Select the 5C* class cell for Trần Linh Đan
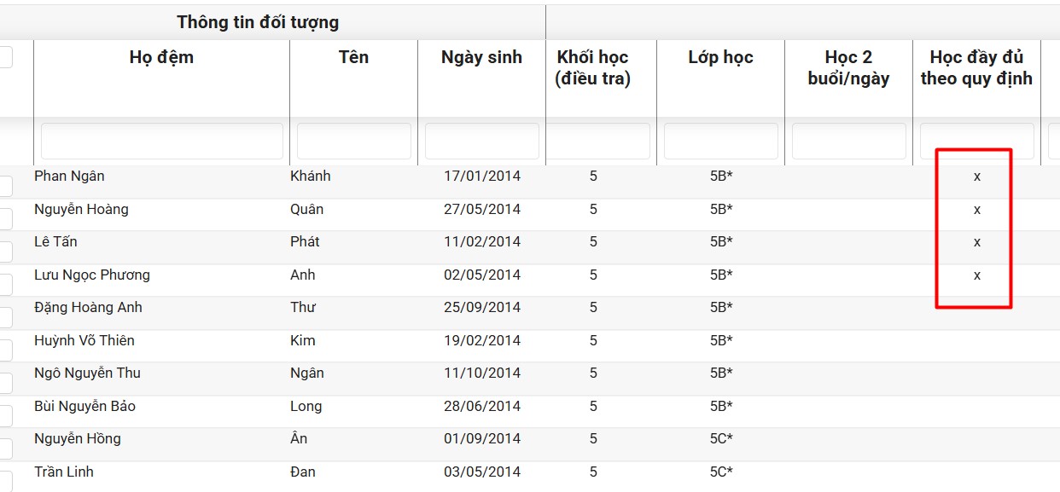This screenshot has height=492, width=1060. click(721, 472)
